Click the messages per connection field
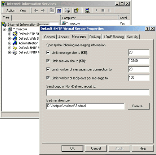Viewport: 156px width, 155px height. point(139,69)
